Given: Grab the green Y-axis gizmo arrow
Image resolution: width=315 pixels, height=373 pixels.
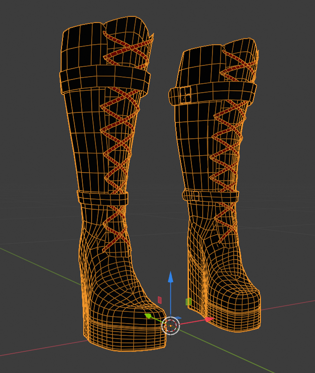Looking at the screenshot, I should tap(148, 316).
